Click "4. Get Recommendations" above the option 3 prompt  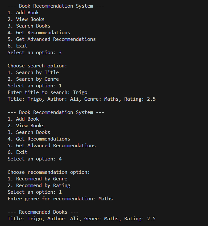[x=39, y=33]
